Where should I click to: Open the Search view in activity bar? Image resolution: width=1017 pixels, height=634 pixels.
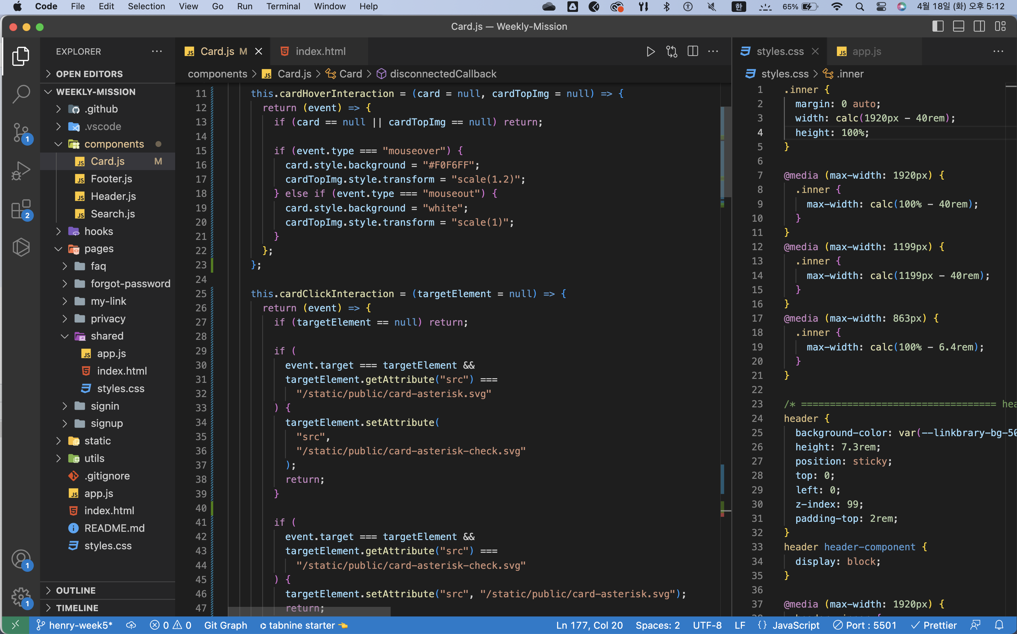[x=21, y=94]
